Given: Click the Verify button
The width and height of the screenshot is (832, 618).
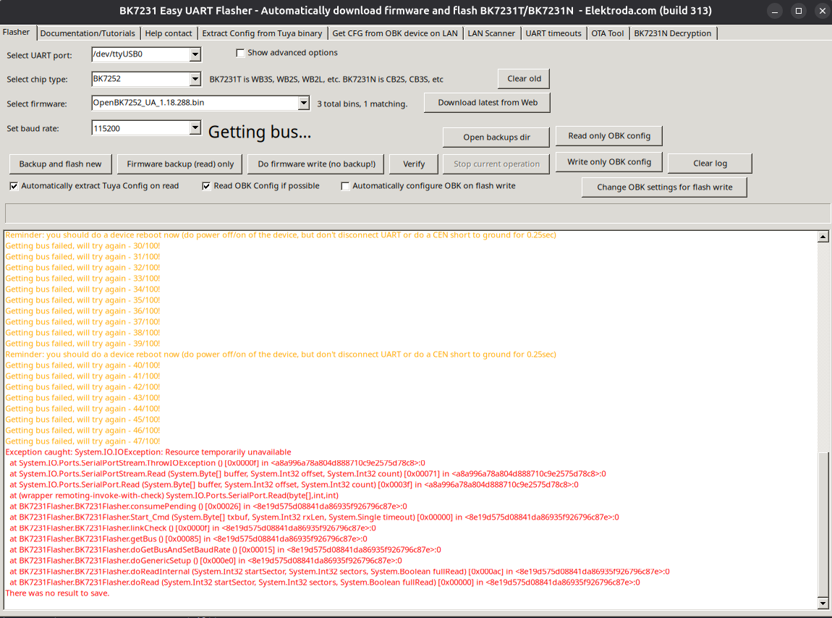Looking at the screenshot, I should click(x=414, y=164).
